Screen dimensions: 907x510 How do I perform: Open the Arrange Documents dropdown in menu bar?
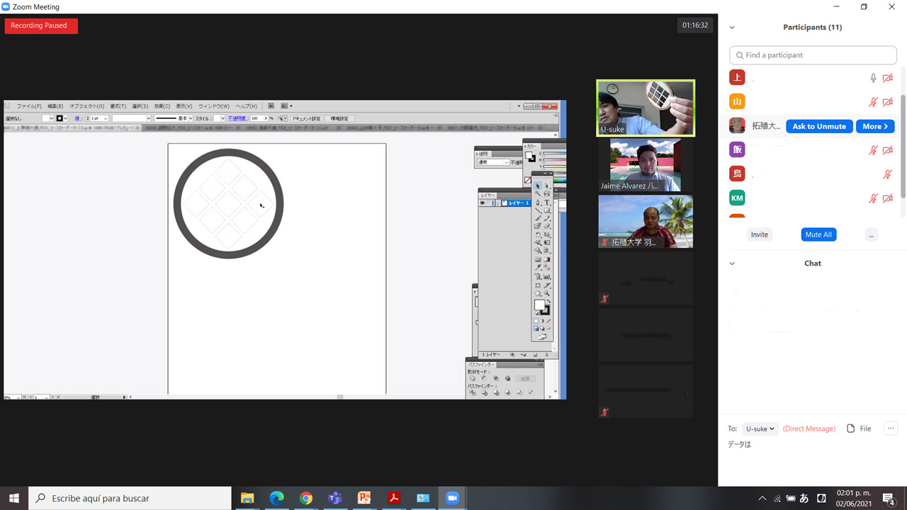click(286, 106)
